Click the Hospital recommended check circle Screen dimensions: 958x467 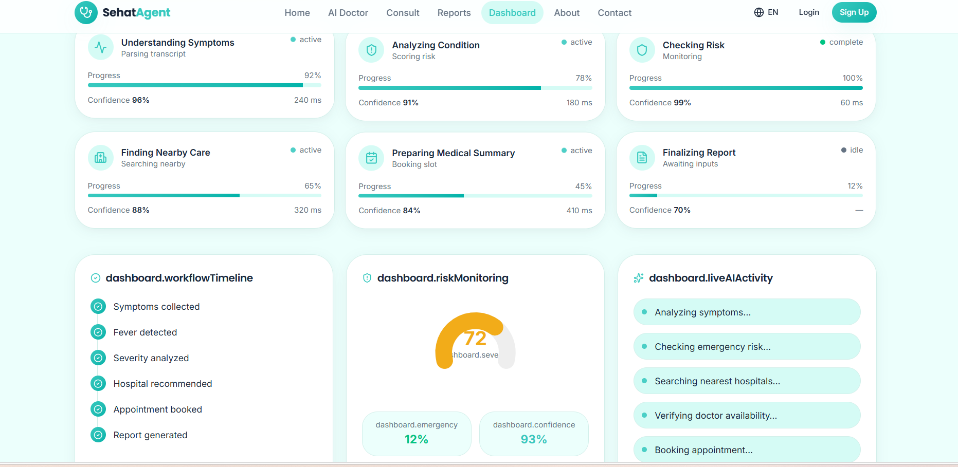pos(98,383)
